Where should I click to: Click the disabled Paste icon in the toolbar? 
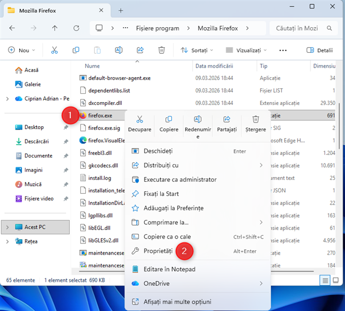(97, 50)
